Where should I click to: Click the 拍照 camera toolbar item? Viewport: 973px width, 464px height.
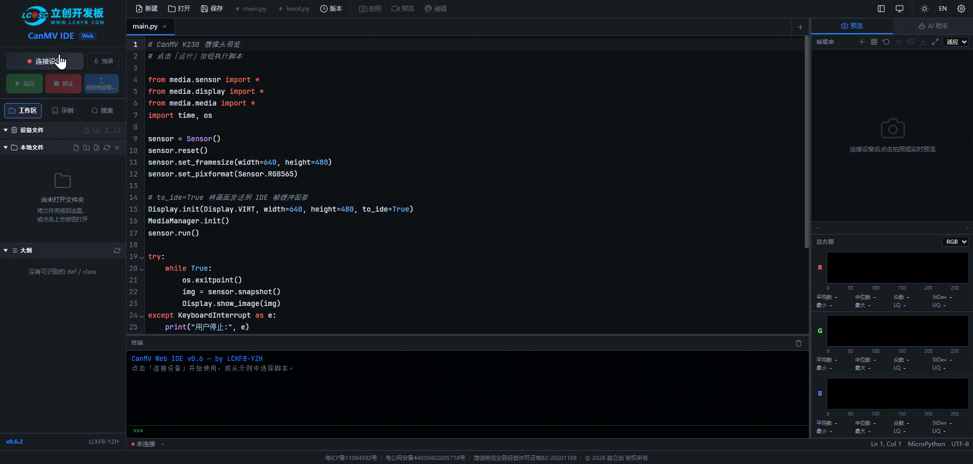(370, 9)
